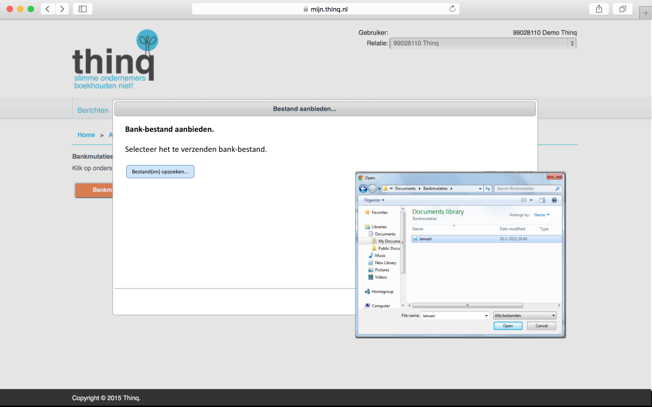Viewport: 652px width, 407px height.
Task: Open the Berichten menu item
Action: (93, 110)
